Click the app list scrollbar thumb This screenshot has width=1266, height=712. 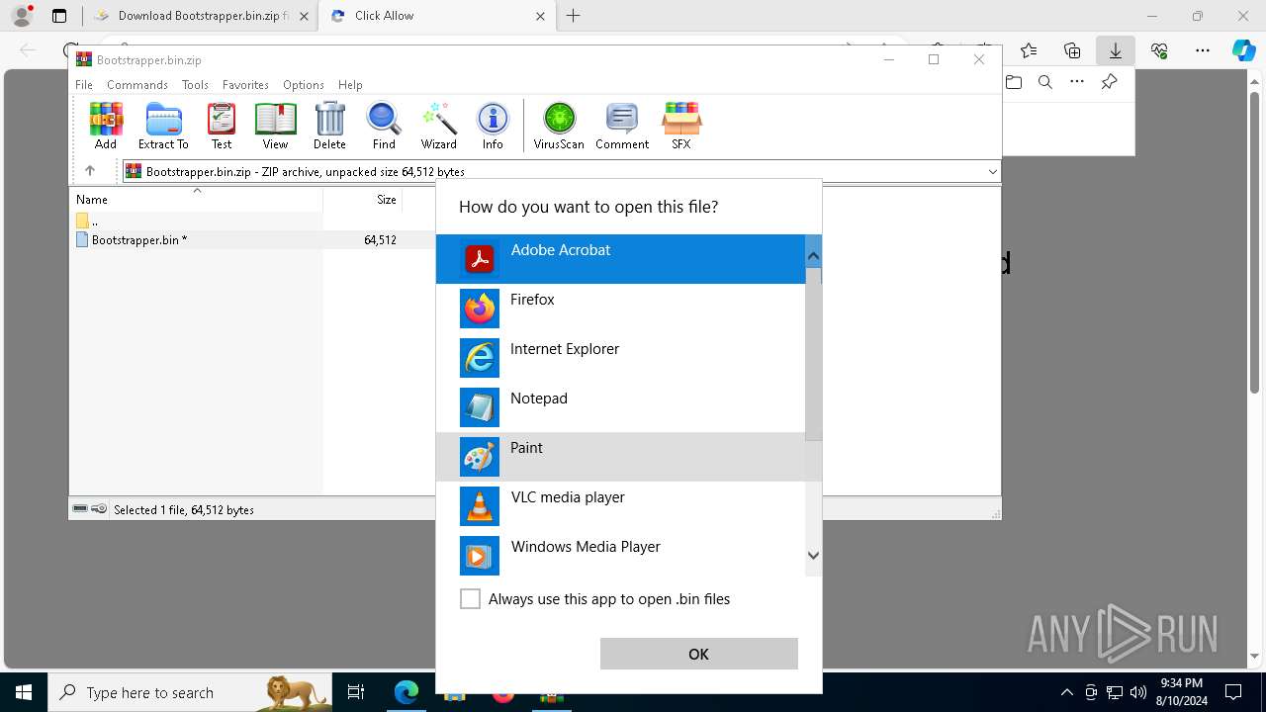coord(813,355)
